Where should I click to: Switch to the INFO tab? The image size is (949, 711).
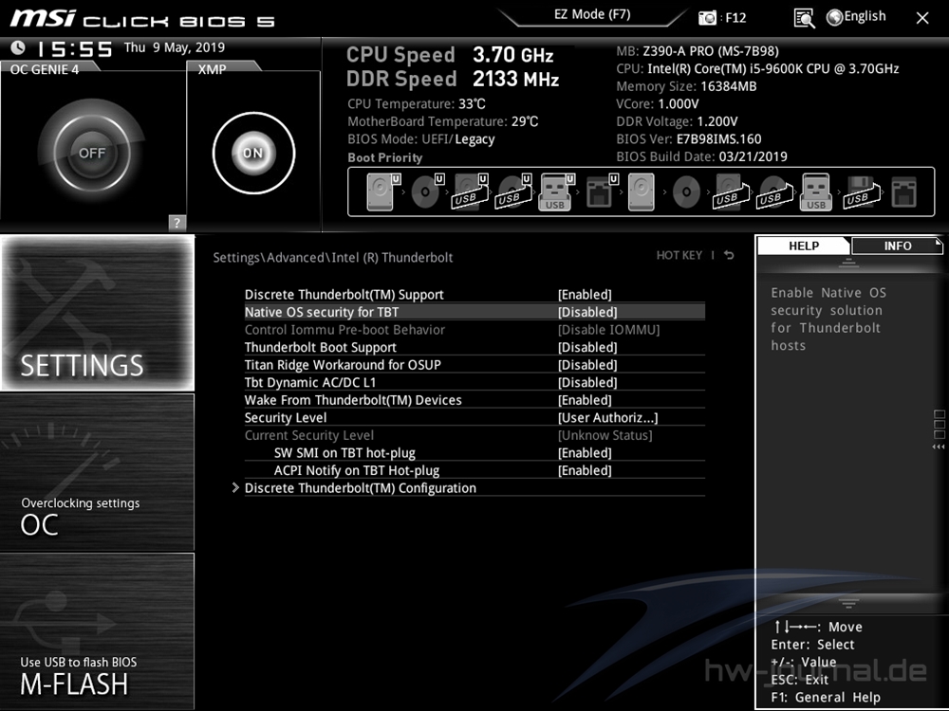click(x=897, y=246)
